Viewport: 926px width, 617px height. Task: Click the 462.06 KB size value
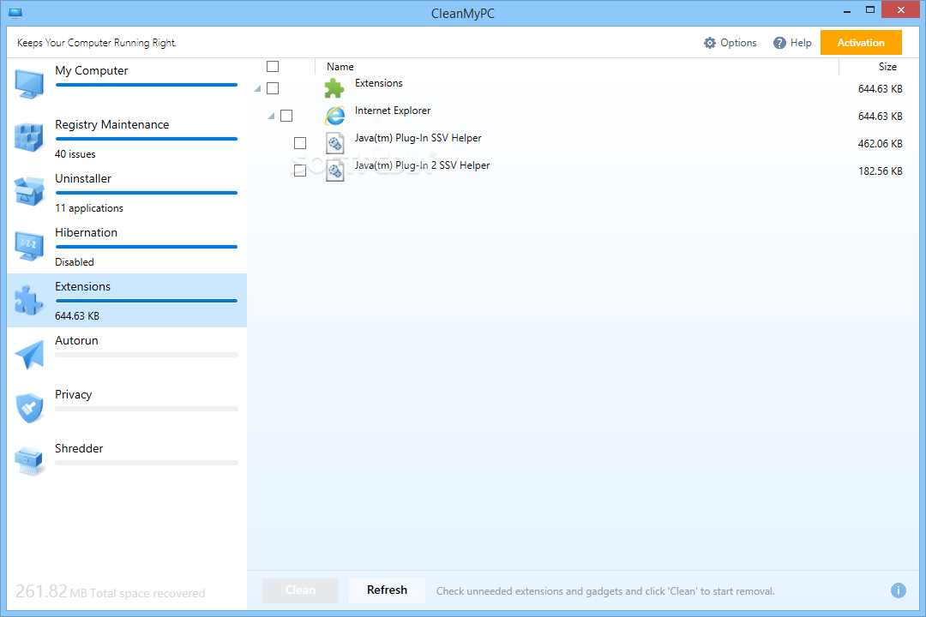coord(880,143)
